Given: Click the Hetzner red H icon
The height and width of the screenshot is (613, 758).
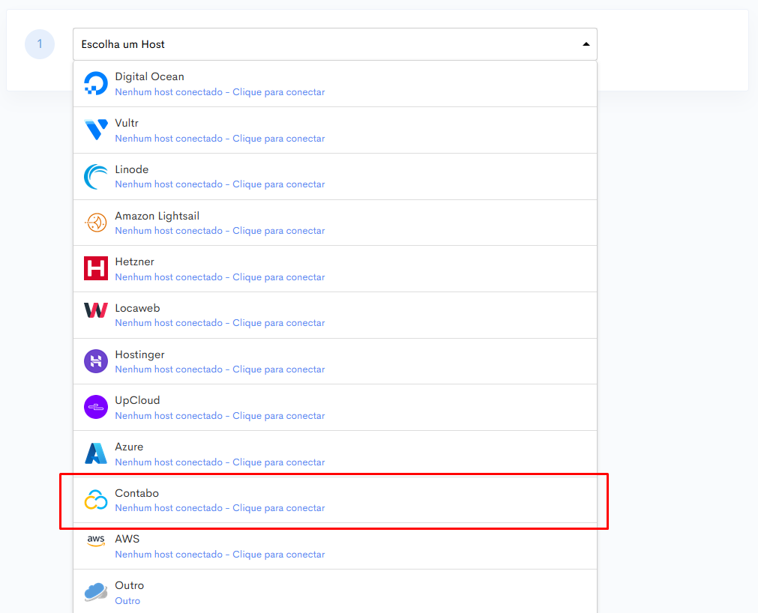Looking at the screenshot, I should [x=96, y=268].
